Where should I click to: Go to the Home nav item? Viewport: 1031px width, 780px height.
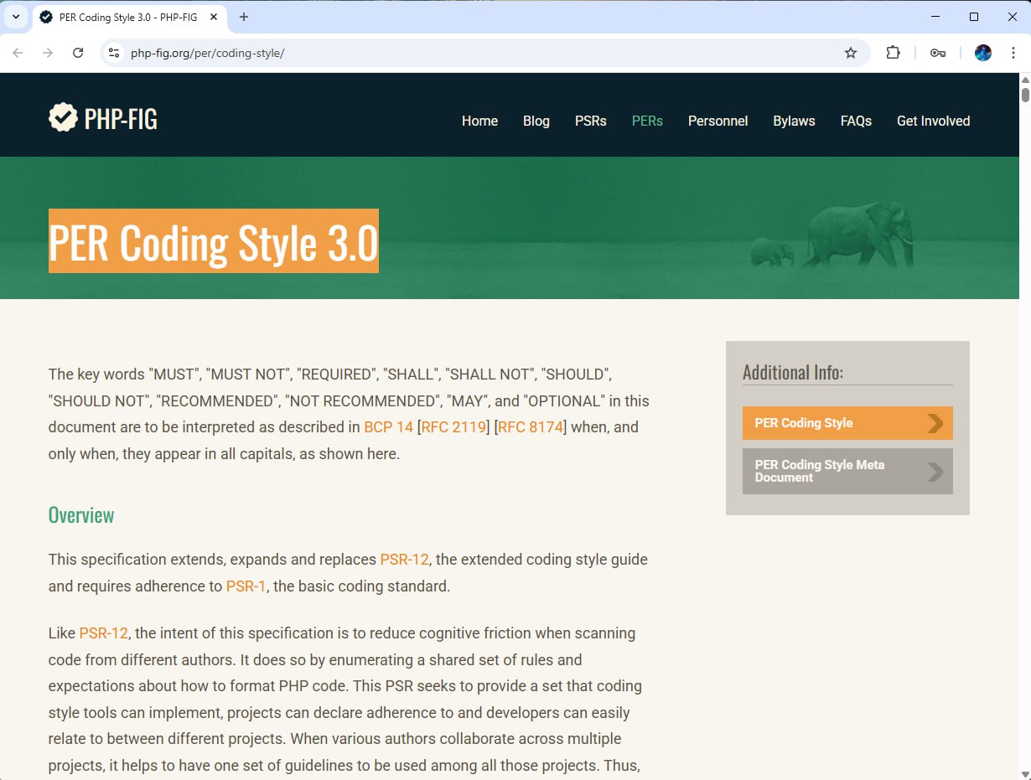(x=479, y=121)
